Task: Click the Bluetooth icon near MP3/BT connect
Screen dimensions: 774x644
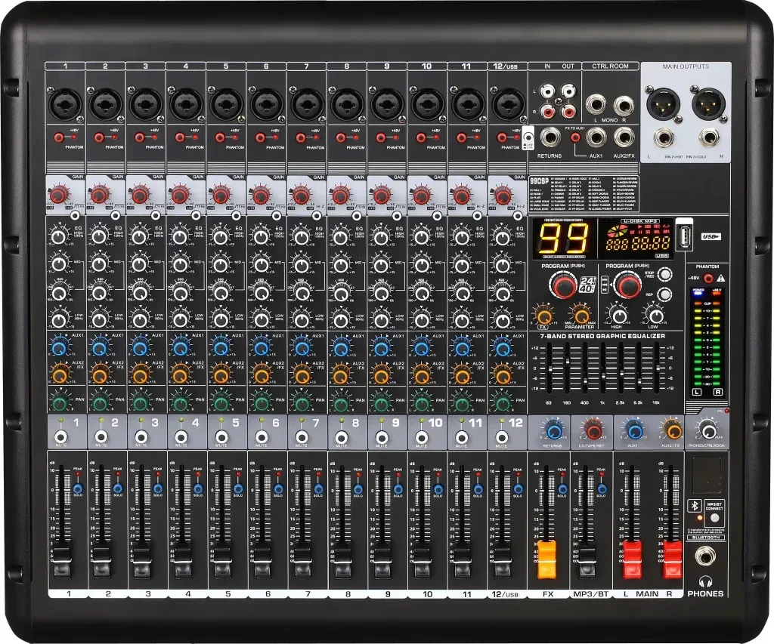Action: click(x=694, y=504)
